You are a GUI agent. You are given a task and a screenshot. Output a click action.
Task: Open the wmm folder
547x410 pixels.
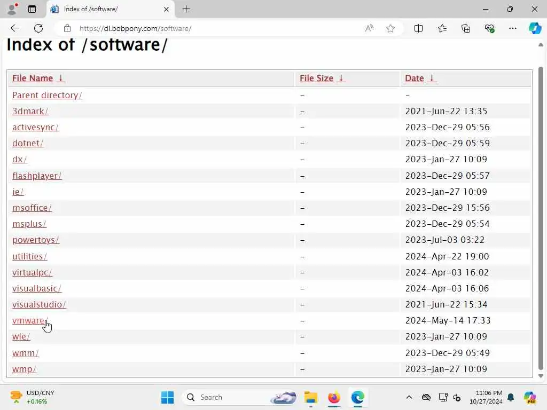coord(26,353)
